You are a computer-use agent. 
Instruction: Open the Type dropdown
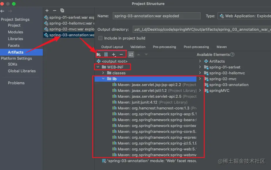[244, 16]
